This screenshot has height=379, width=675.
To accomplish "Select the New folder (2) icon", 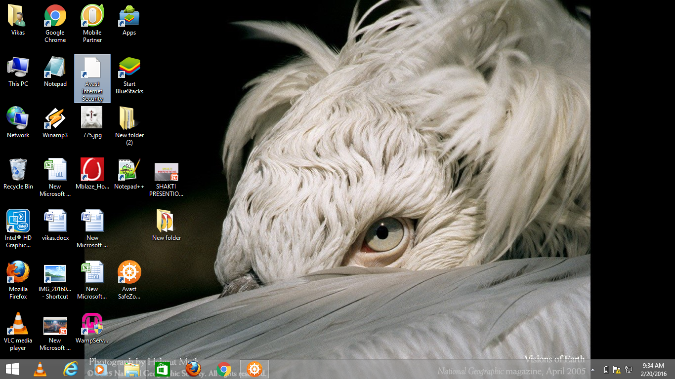I will point(129,126).
